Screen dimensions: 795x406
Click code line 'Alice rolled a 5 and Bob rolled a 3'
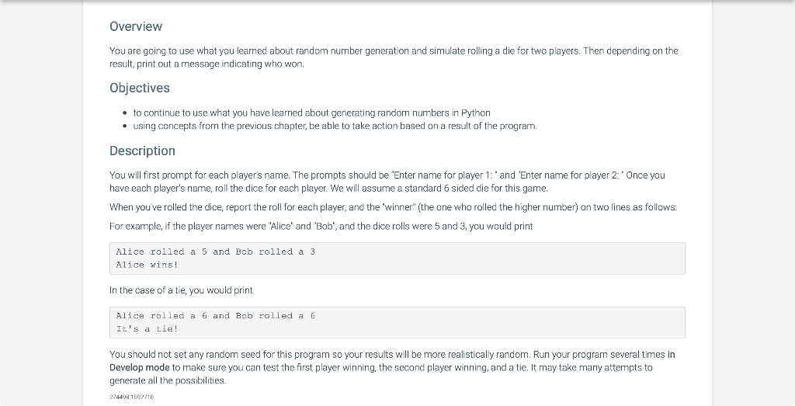(216, 252)
